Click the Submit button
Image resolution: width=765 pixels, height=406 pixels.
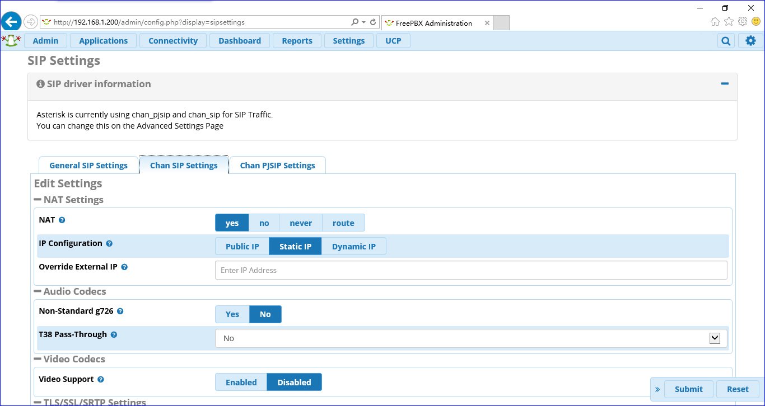(x=688, y=389)
